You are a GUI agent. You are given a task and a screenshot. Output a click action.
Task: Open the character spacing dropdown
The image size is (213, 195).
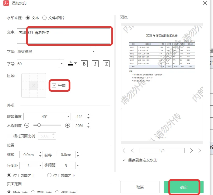tap(78, 165)
